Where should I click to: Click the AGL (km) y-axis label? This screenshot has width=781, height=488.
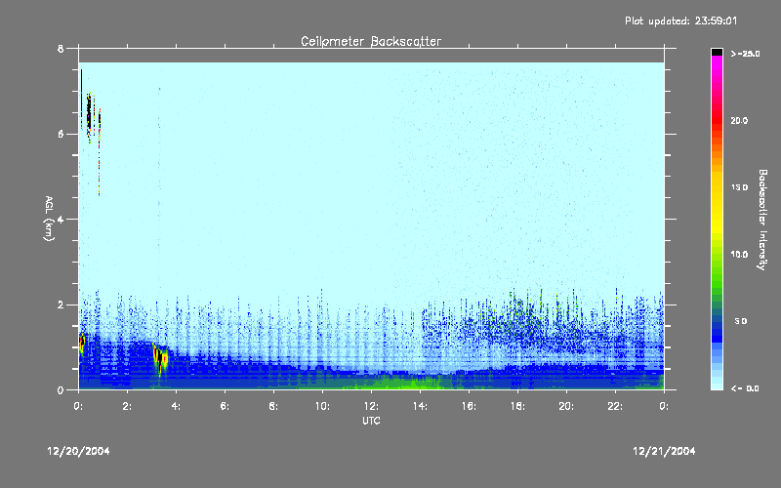click(49, 219)
